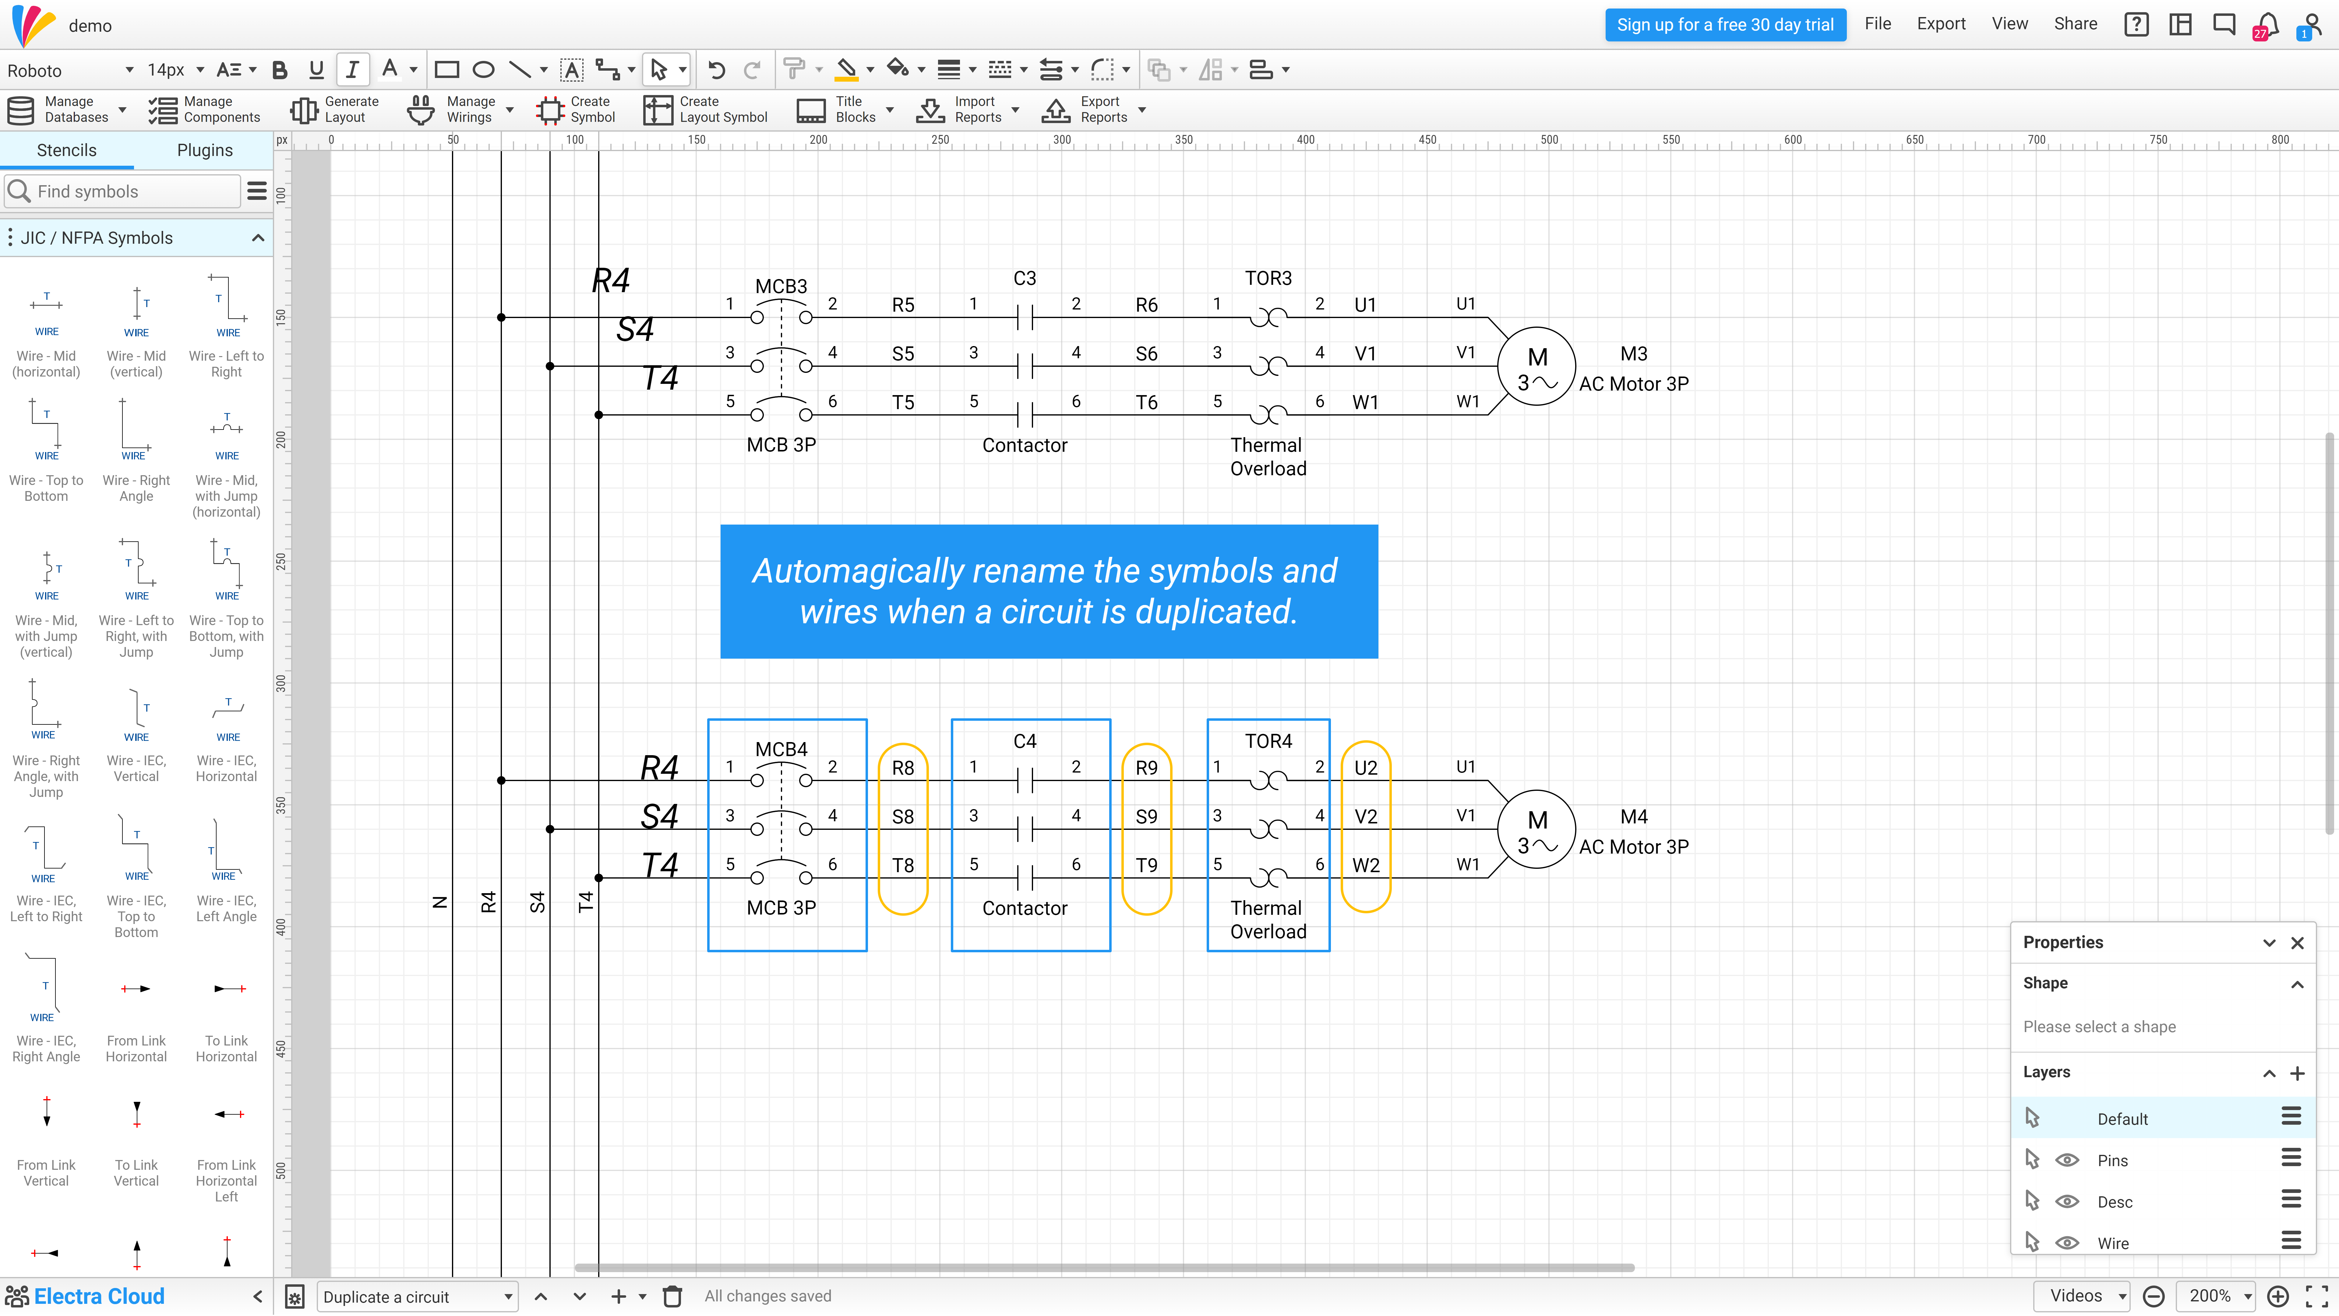Viewport: 2339px width, 1316px height.
Task: Select the ellipse shape tool
Action: click(483, 70)
